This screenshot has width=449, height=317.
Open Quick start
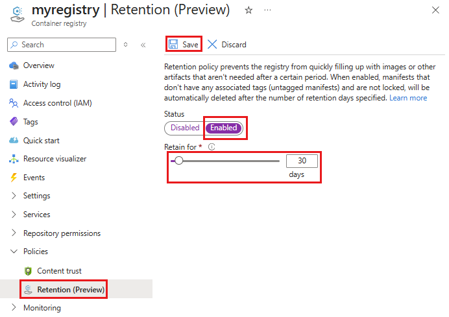42,141
